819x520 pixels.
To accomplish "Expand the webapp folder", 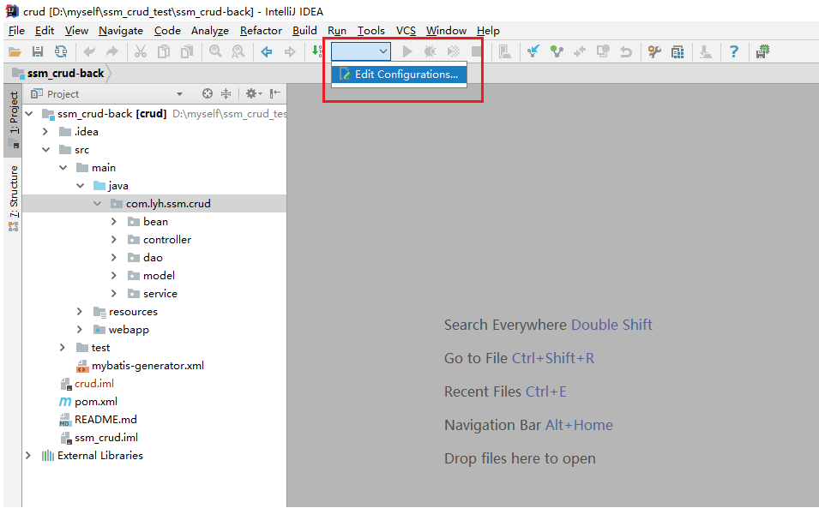I will coord(80,330).
